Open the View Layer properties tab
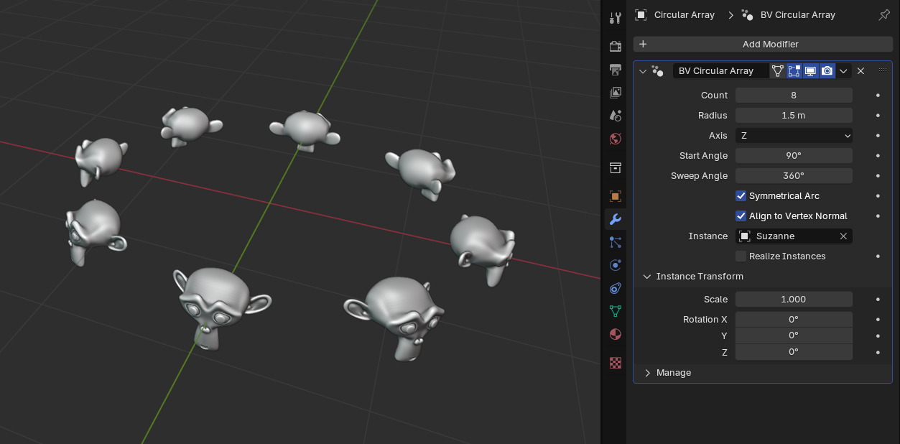 [x=615, y=93]
